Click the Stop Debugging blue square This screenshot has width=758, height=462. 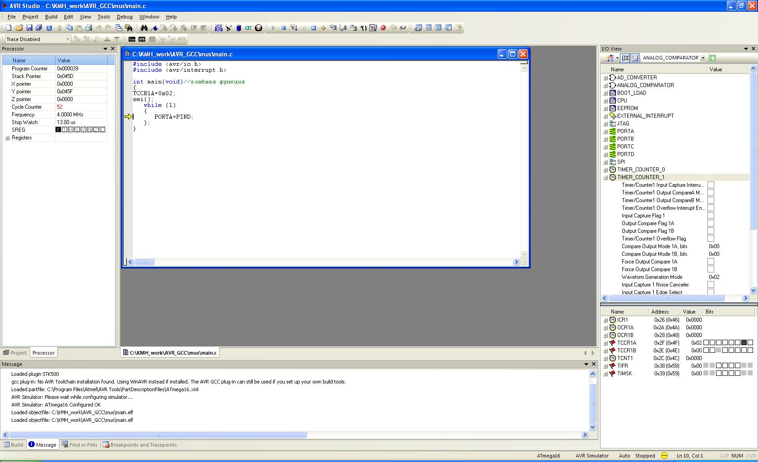click(x=283, y=28)
